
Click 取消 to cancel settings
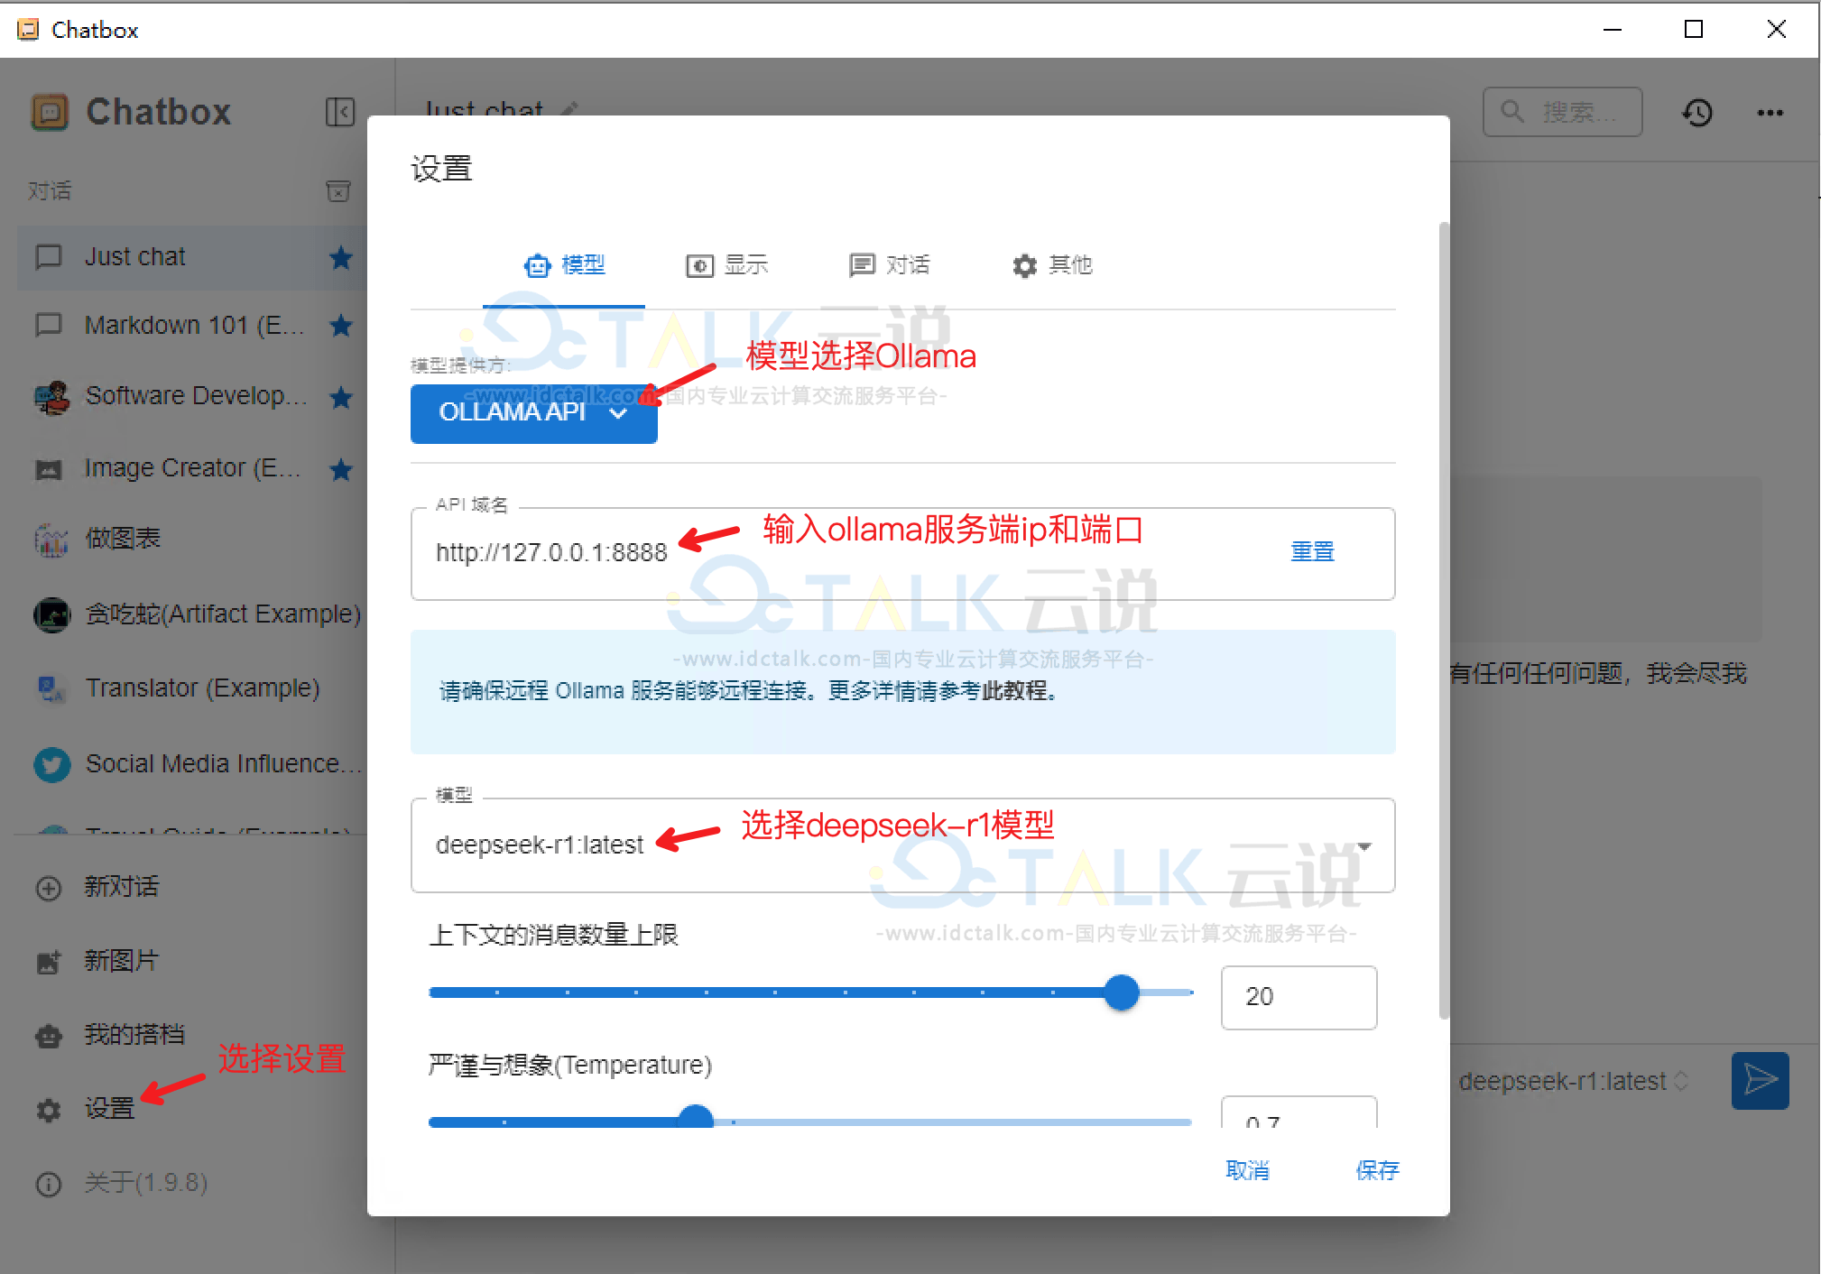click(1248, 1170)
